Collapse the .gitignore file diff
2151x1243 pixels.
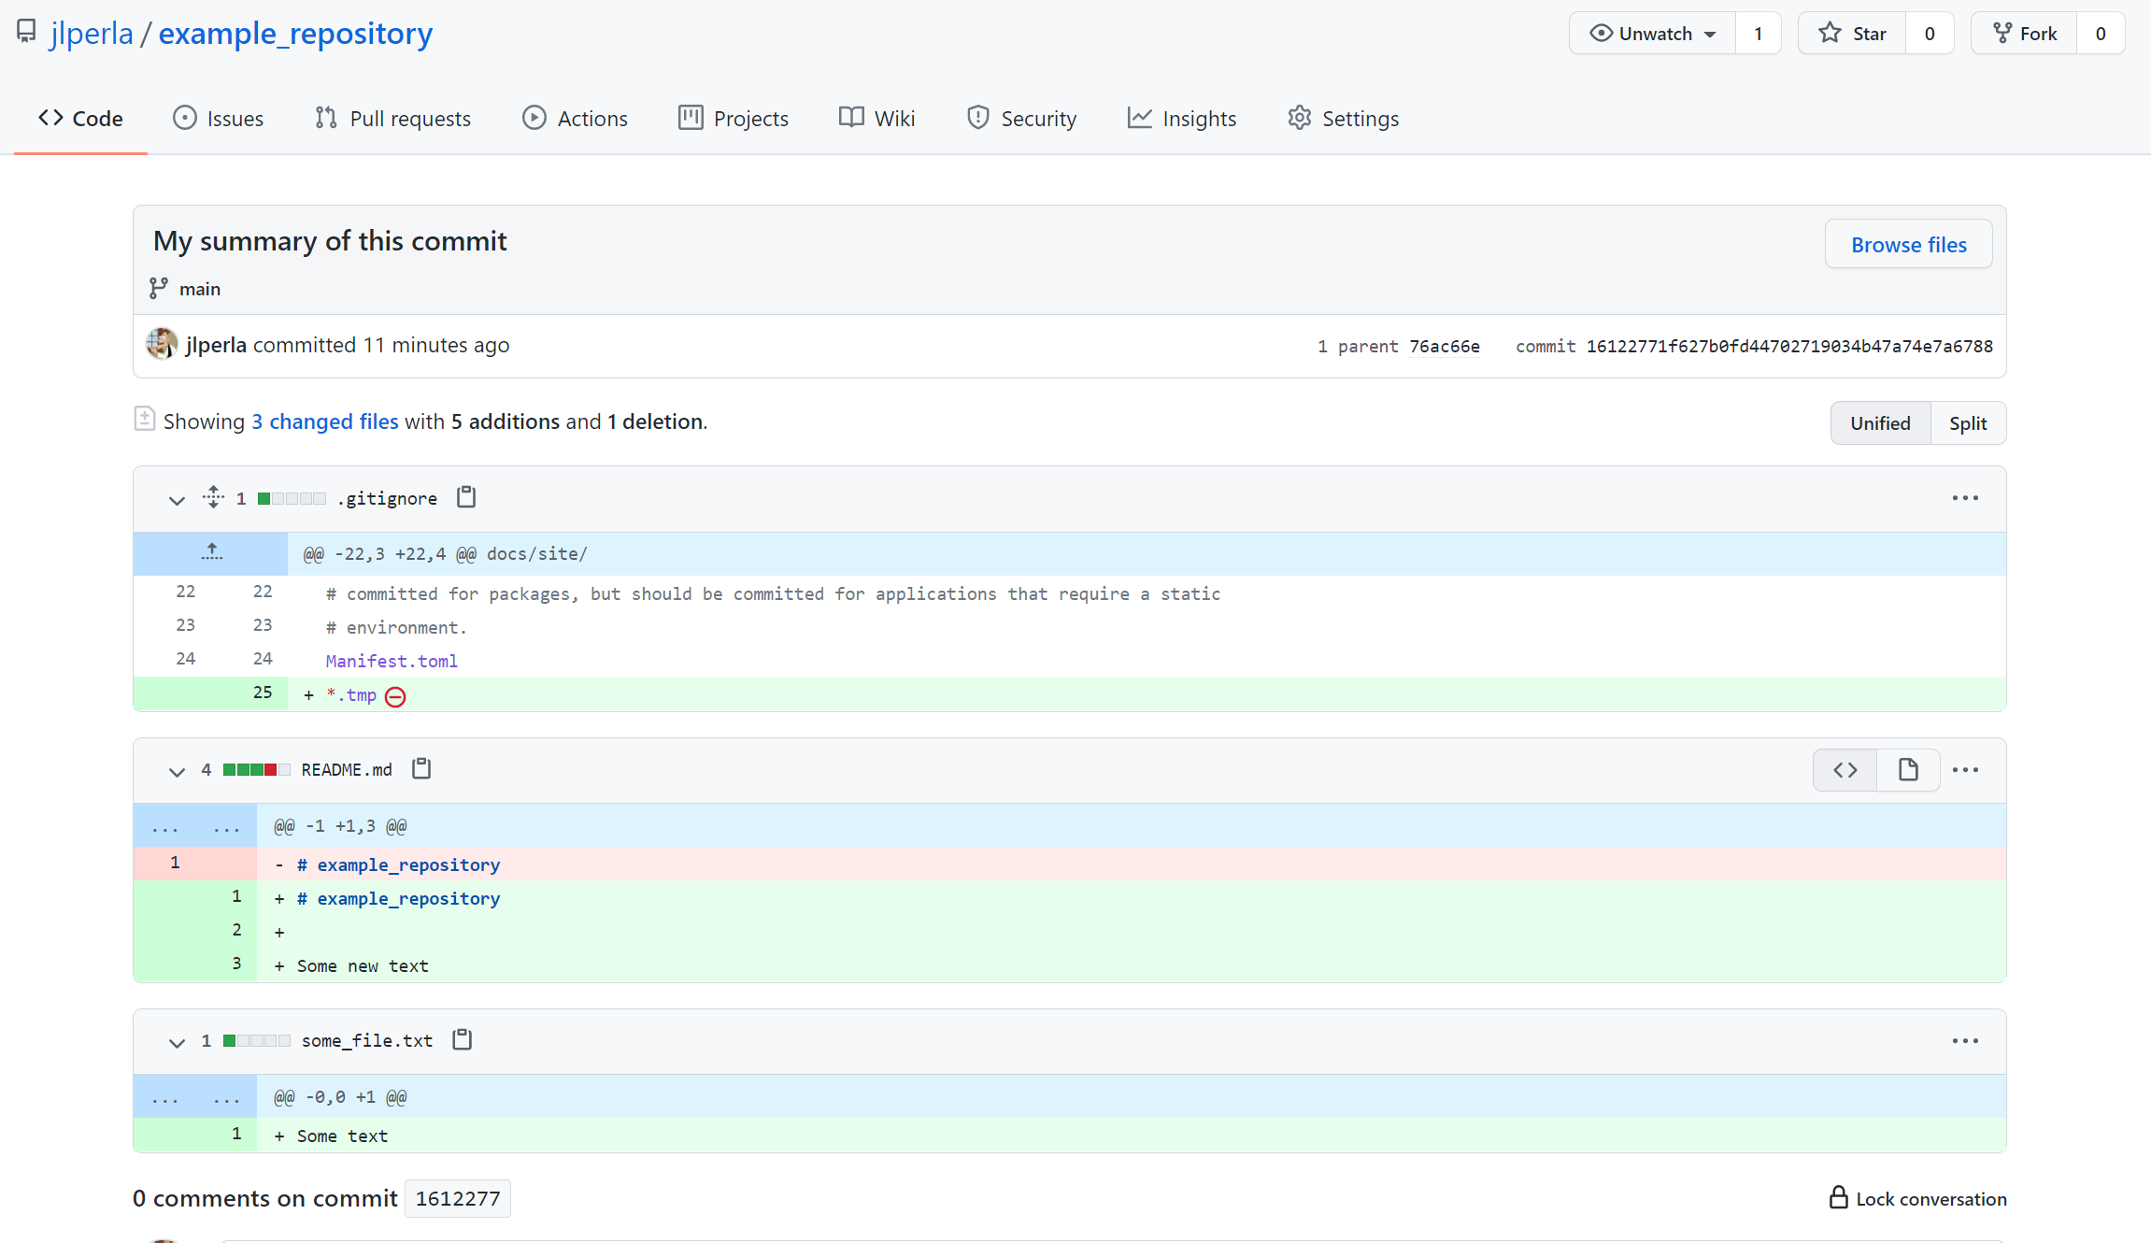point(177,500)
